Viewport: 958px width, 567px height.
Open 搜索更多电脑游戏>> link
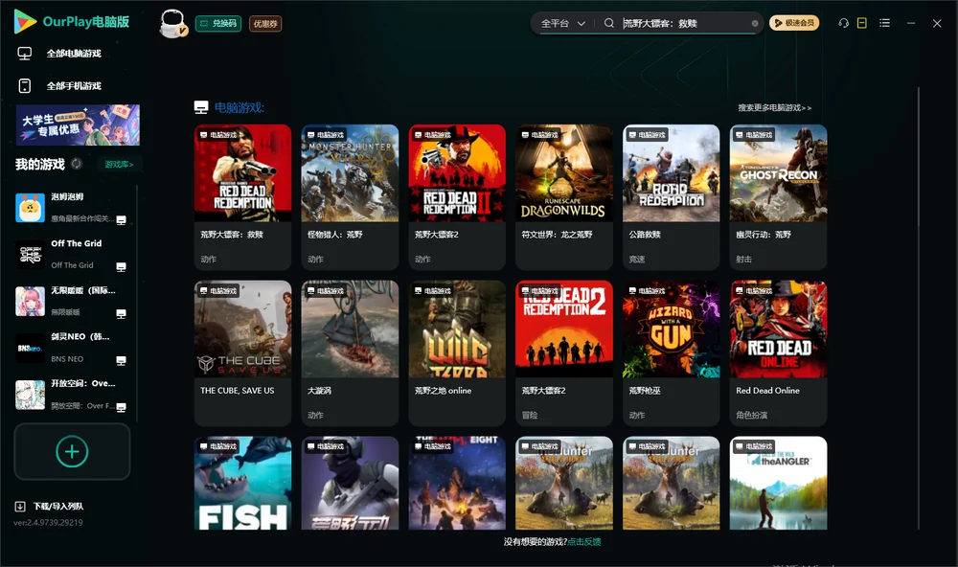[775, 108]
